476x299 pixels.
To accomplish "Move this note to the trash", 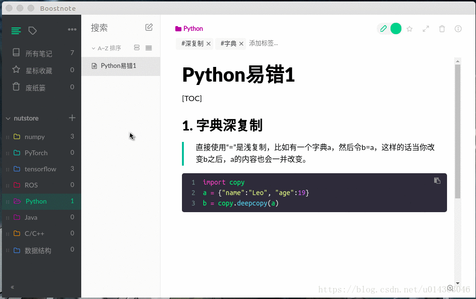I will pyautogui.click(x=442, y=29).
